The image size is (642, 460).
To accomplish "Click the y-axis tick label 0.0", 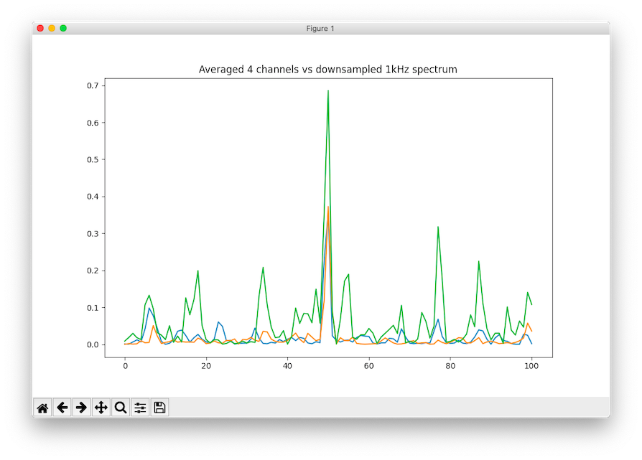I will pos(93,344).
